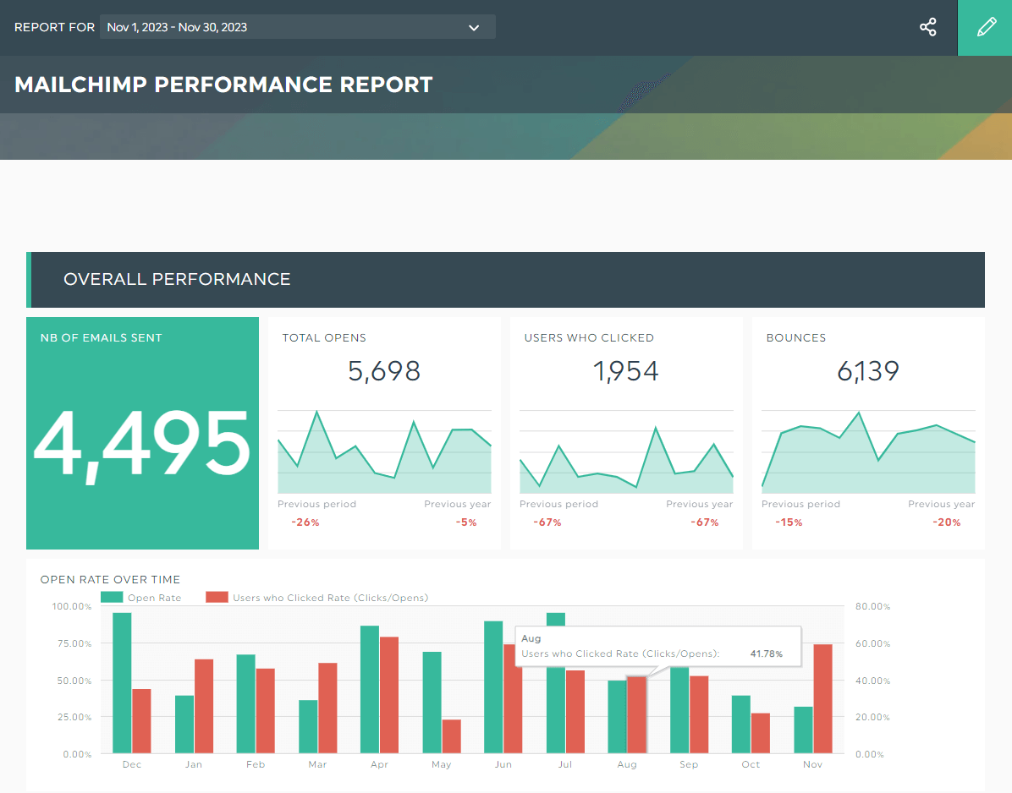This screenshot has height=793, width=1012.
Task: Toggle the Users who Clicked Rate legend swatch
Action: [217, 597]
